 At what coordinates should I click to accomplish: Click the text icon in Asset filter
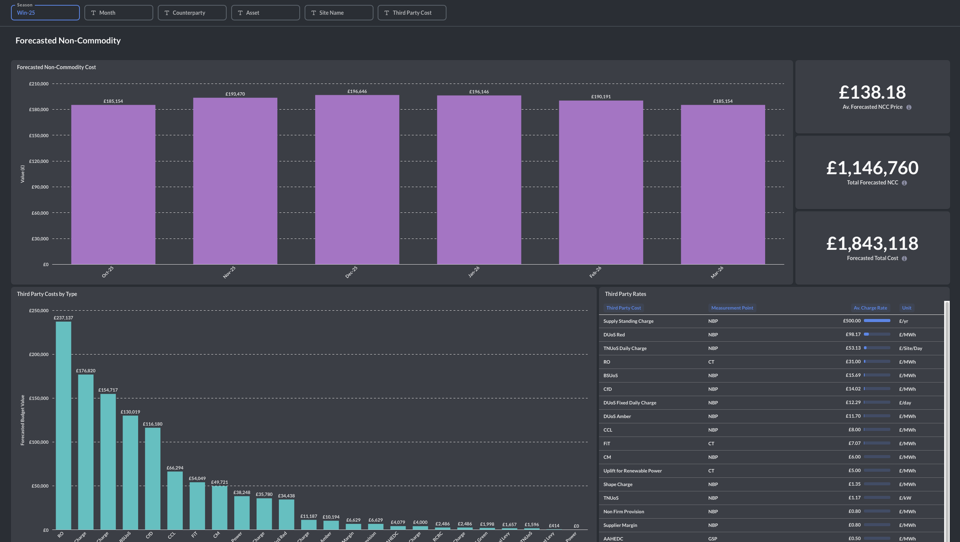[x=240, y=13]
